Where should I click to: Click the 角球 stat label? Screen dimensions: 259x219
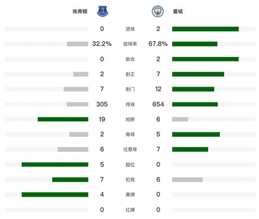pos(130,135)
